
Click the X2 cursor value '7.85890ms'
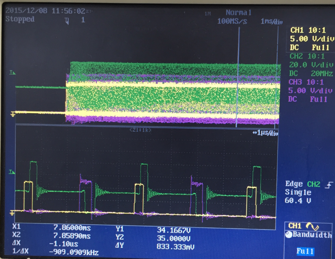[x=72, y=236]
